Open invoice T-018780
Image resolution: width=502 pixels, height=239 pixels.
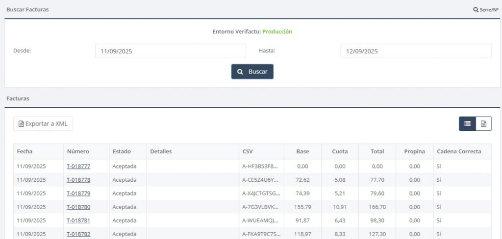(x=78, y=207)
